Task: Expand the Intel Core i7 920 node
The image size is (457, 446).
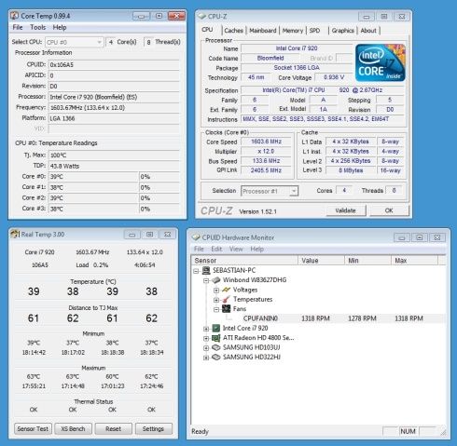Action: pos(206,329)
